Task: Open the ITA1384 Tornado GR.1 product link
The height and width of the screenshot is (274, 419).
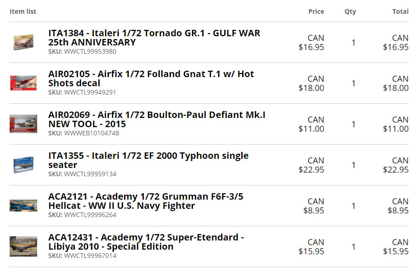Action: click(154, 38)
